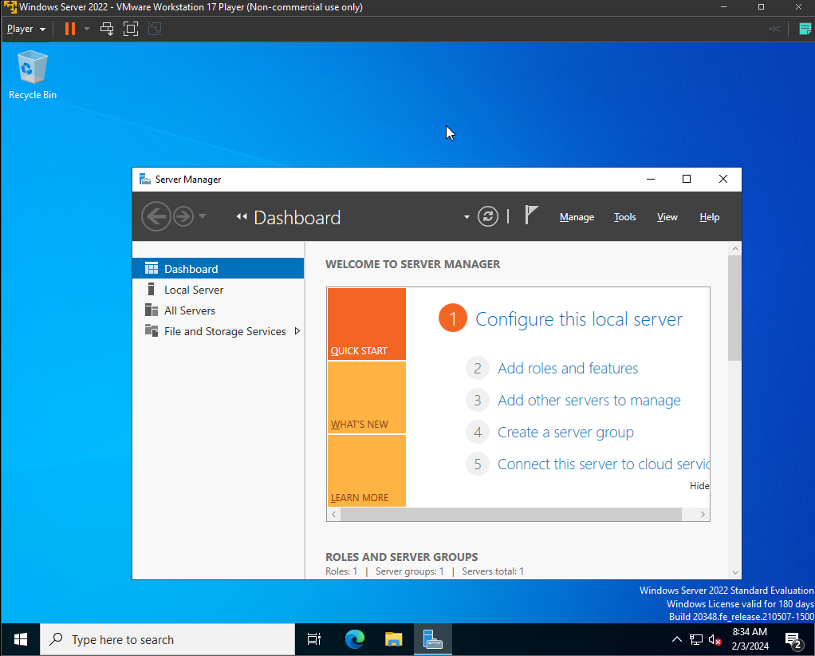Image resolution: width=815 pixels, height=656 pixels.
Task: Hide the welcome tile
Action: click(699, 485)
